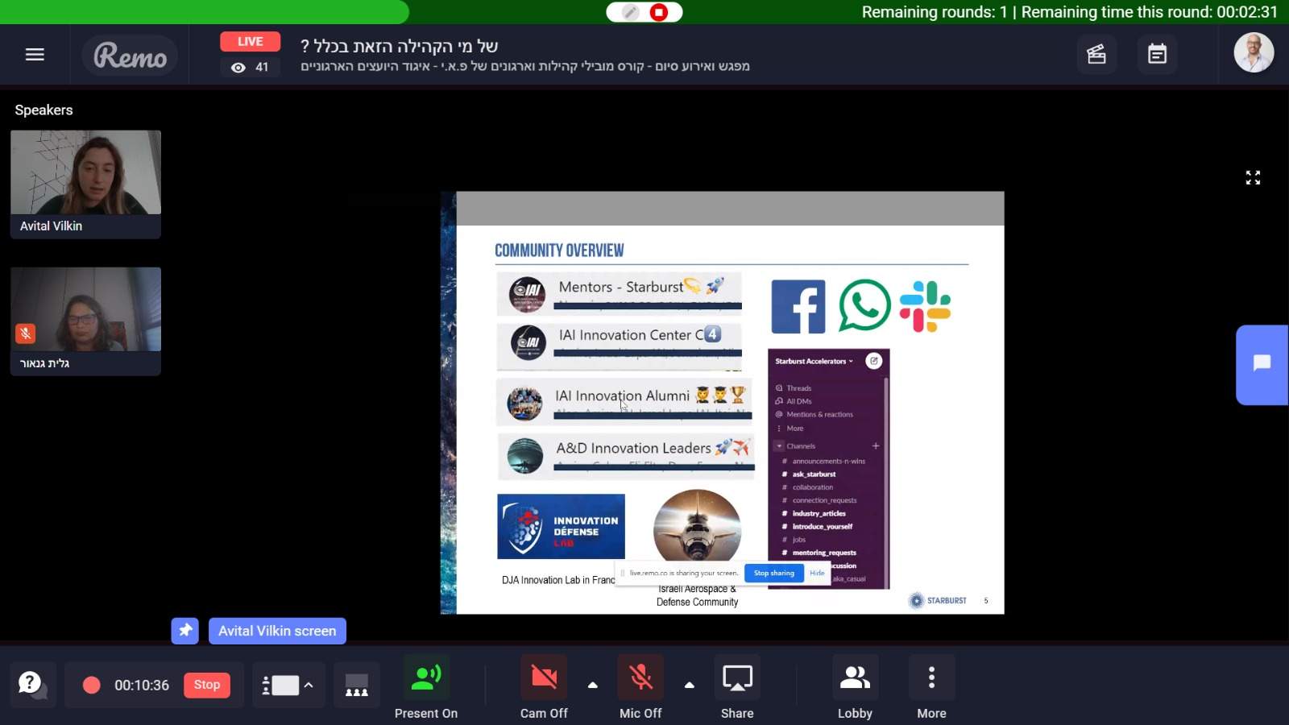The height and width of the screenshot is (725, 1289).
Task: Click recording timer 00:10:36
Action: (142, 685)
